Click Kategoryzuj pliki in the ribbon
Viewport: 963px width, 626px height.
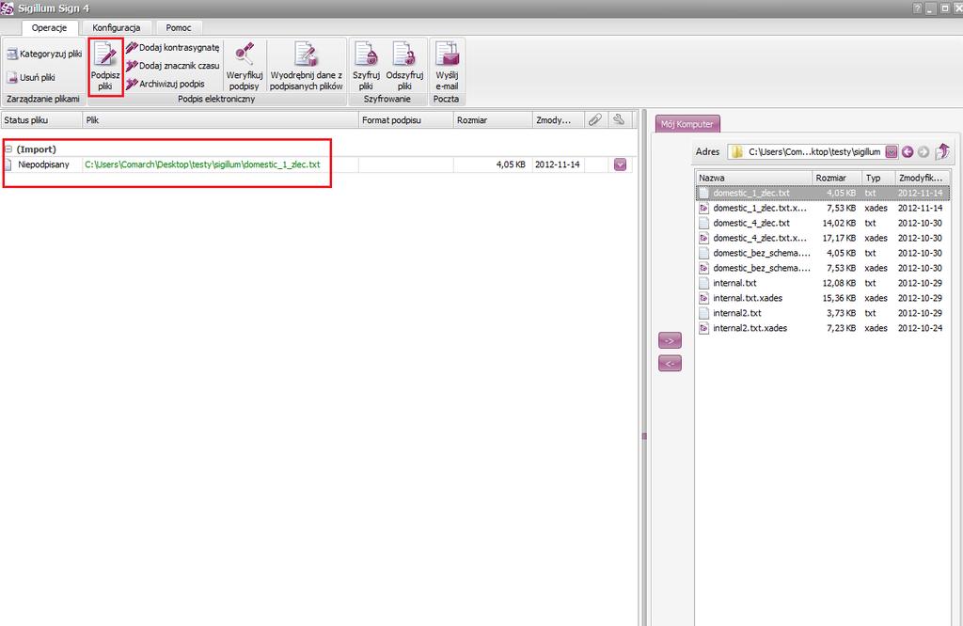point(44,54)
